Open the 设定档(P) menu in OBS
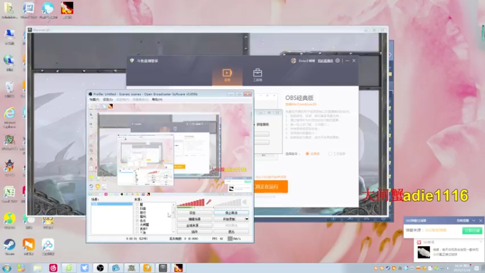The width and height of the screenshot is (485, 273). coord(122,99)
